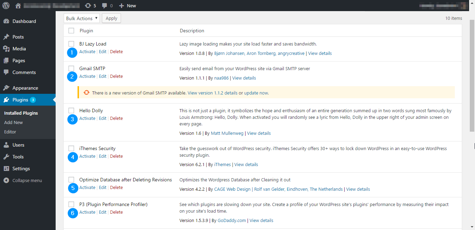Check the Hello Dolly checkbox
Image resolution: width=475 pixels, height=230 pixels.
[x=71, y=110]
